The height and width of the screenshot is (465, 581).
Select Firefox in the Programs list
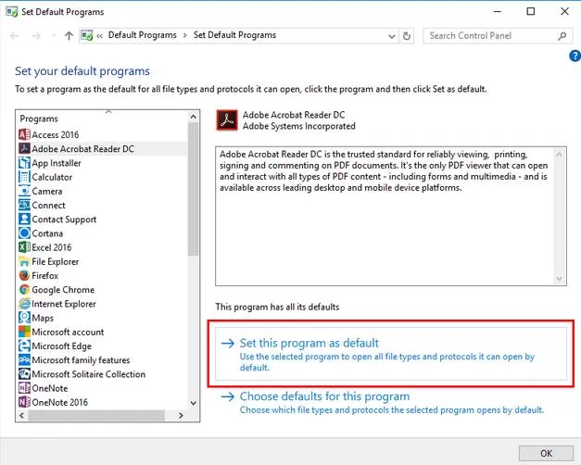point(103,276)
